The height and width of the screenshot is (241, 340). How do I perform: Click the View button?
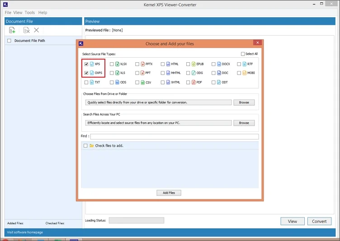click(x=293, y=221)
